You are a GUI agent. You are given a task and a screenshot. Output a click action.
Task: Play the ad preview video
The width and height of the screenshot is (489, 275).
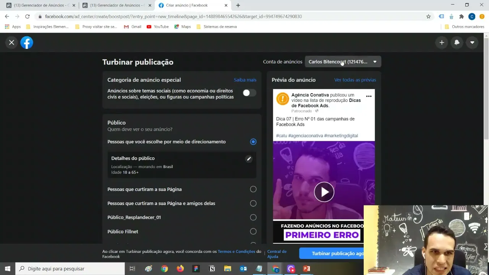tap(324, 192)
